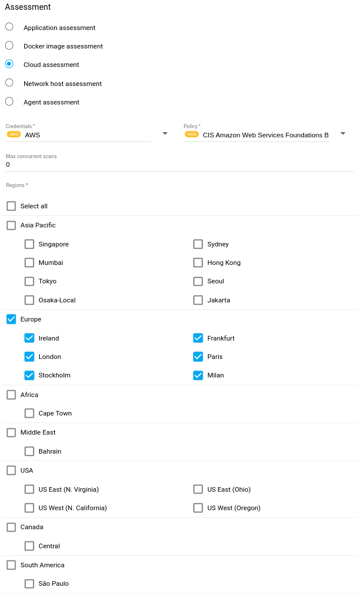Pick the Agent assessment radio button
This screenshot has width=361, height=595.
tap(9, 102)
